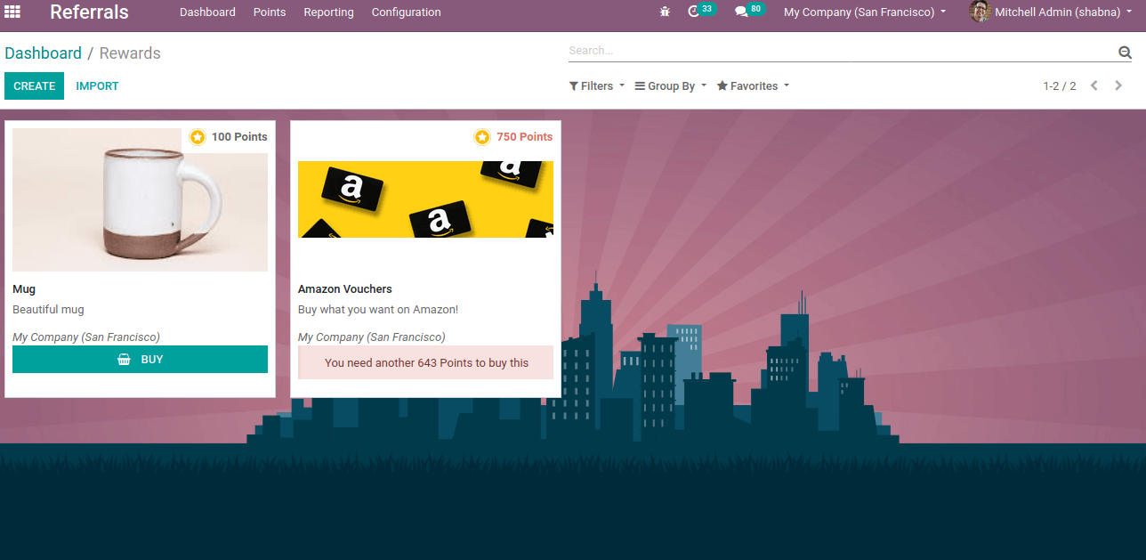Click company name under Amazon Vouchers card
The width and height of the screenshot is (1146, 560).
pos(371,337)
